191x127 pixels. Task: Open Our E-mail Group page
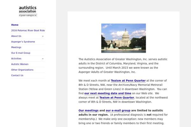point(21,53)
